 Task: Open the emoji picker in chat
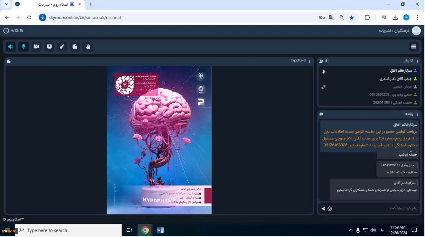[x=330, y=209]
